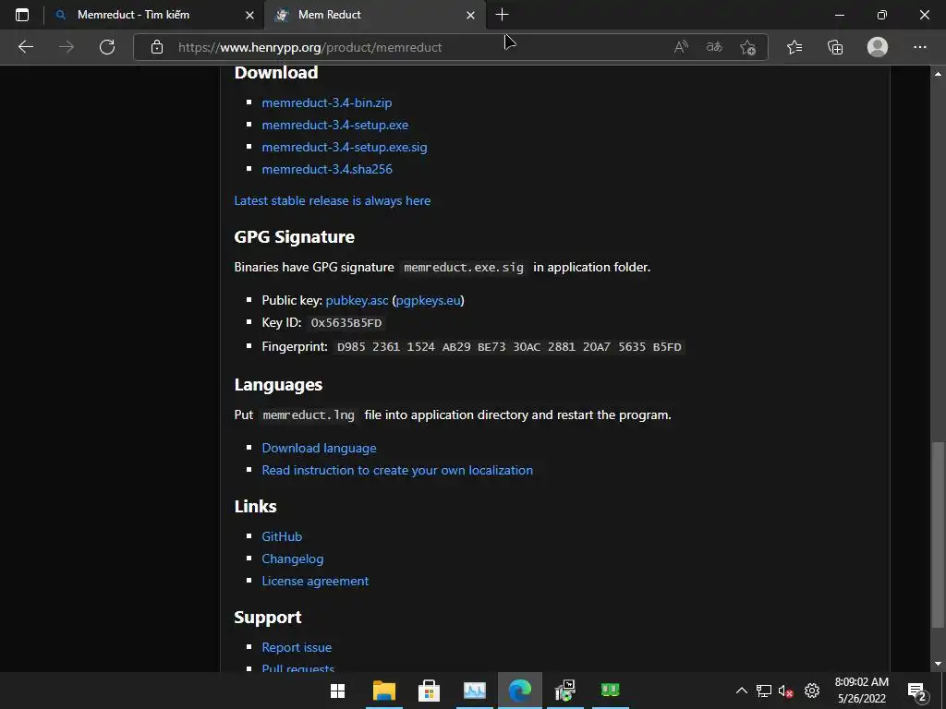Close the Mem Reduct tab
Image resolution: width=946 pixels, height=709 pixels.
coord(470,15)
